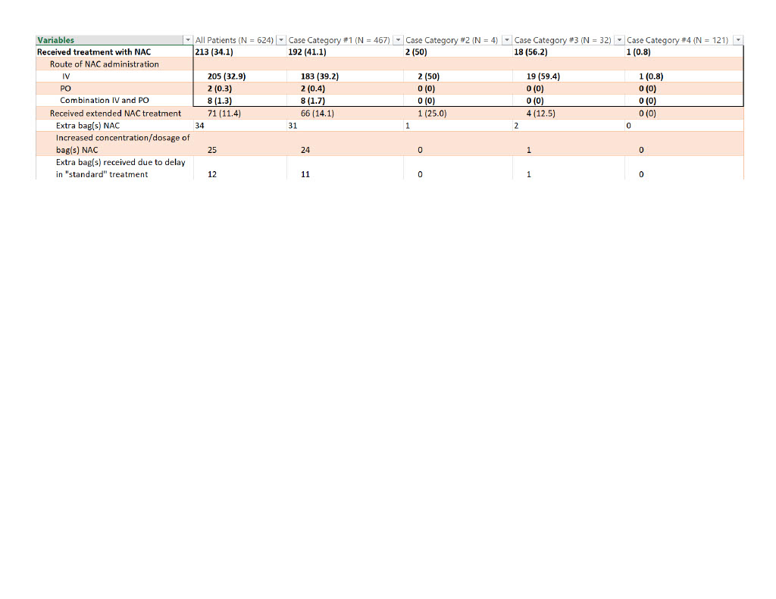Click the 'Increased concentration/dosage of bag(s) NAC' label
This screenshot has width=776, height=599.
point(123,143)
